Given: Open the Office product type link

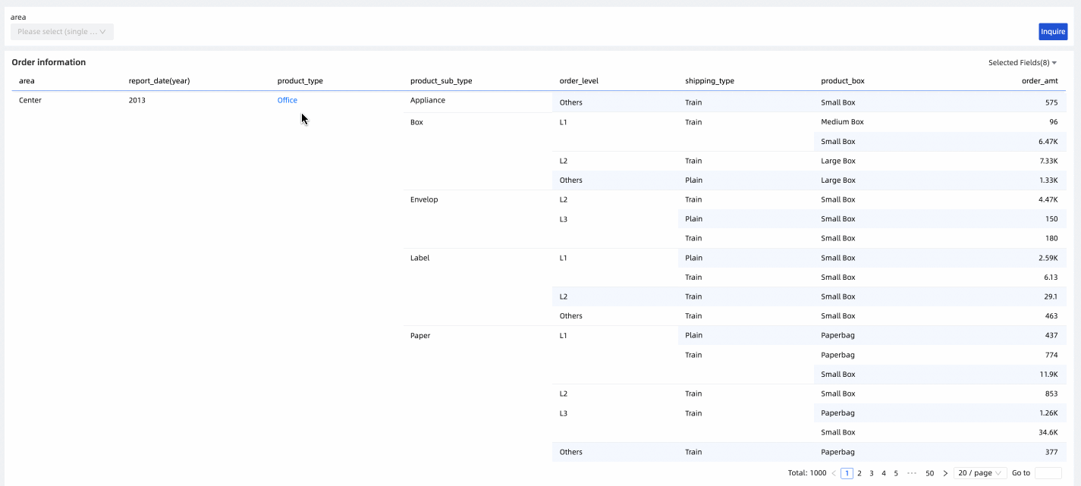Looking at the screenshot, I should click(x=288, y=100).
